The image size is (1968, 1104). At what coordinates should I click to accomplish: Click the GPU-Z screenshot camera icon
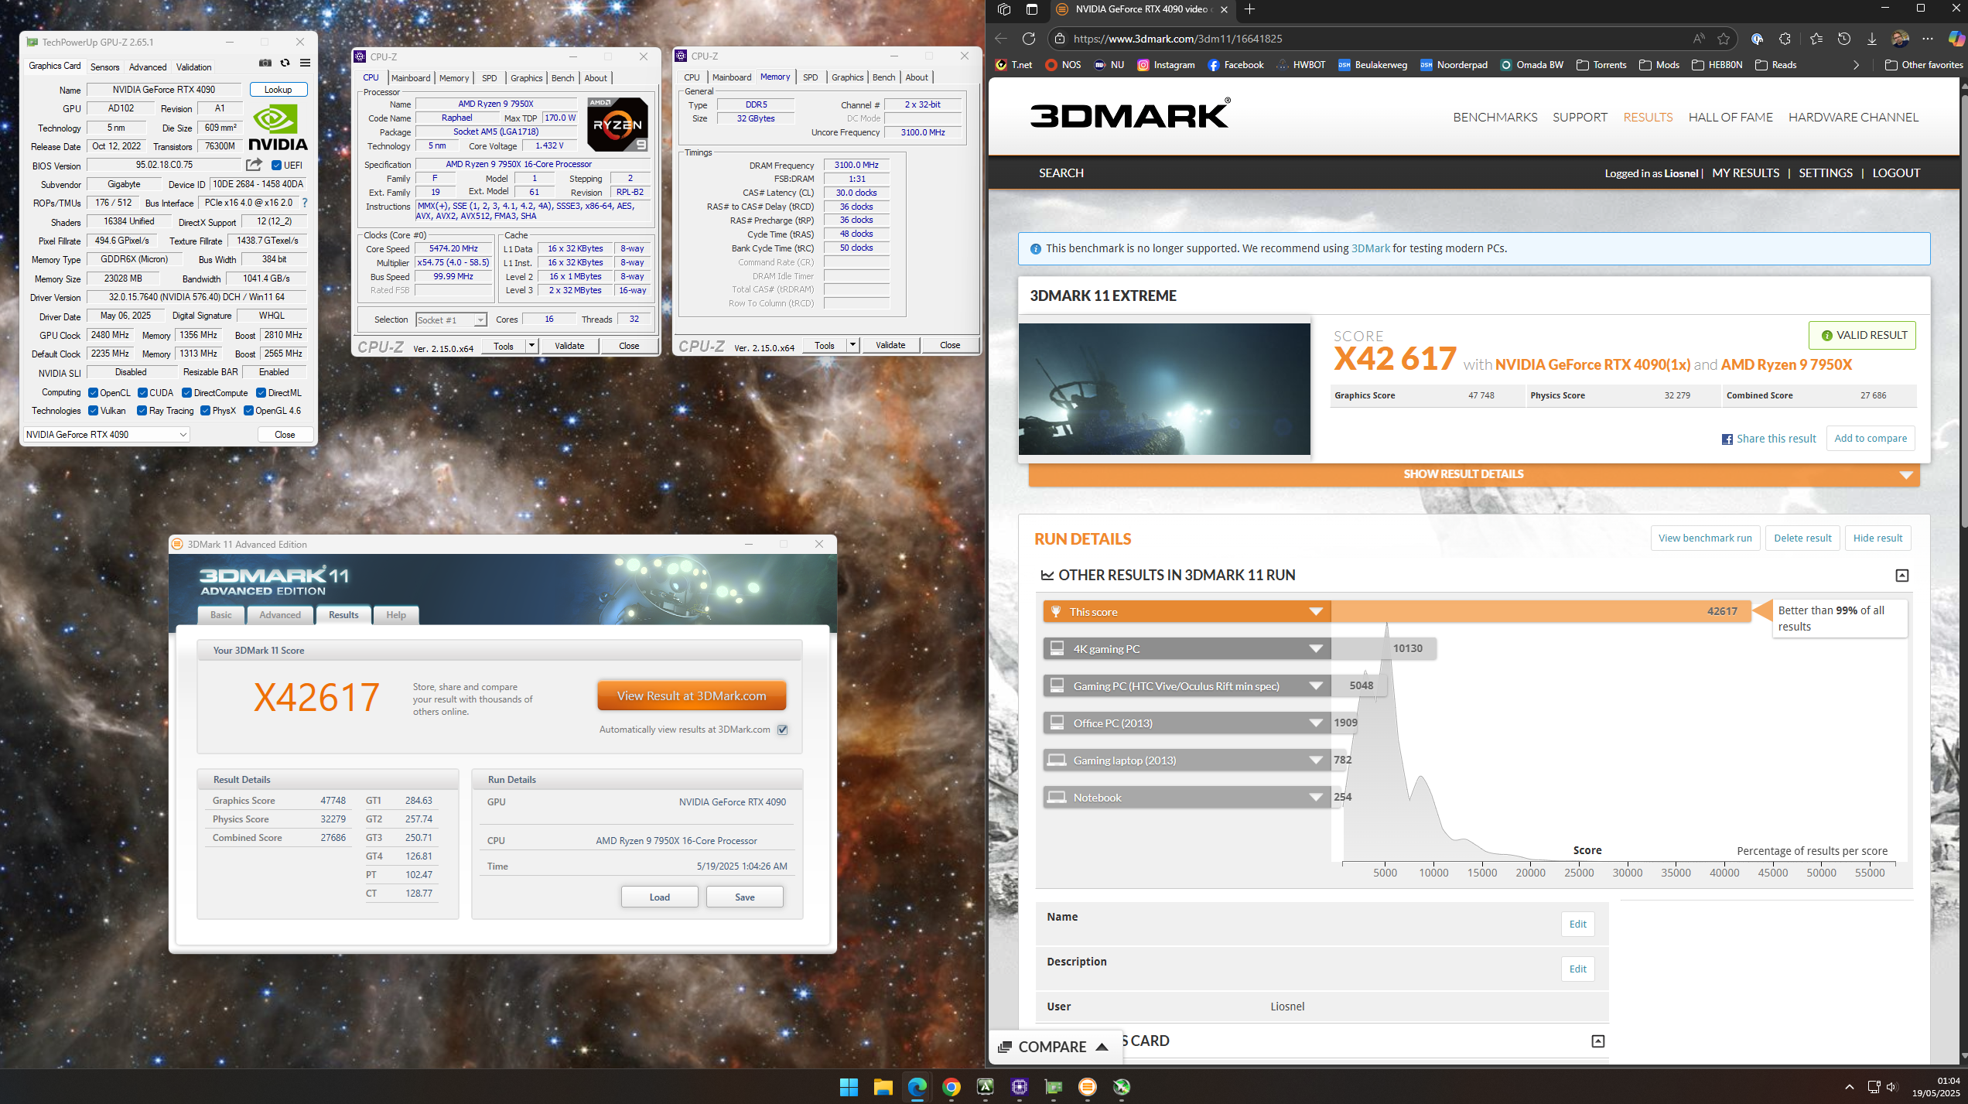pyautogui.click(x=265, y=63)
